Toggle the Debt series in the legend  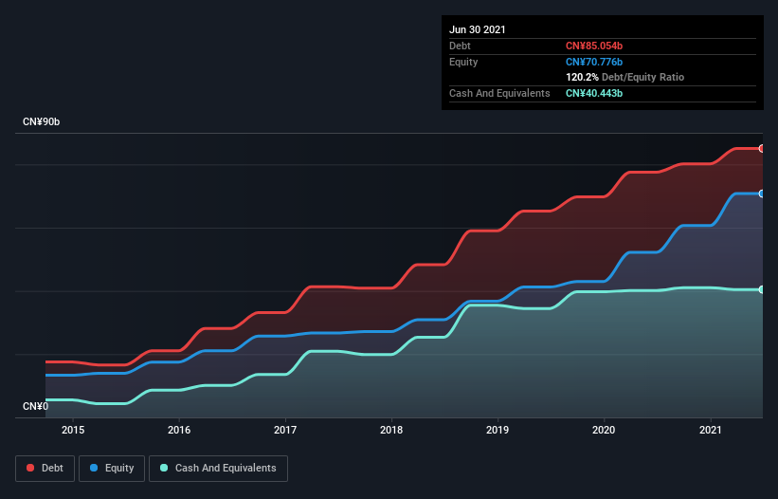(45, 469)
